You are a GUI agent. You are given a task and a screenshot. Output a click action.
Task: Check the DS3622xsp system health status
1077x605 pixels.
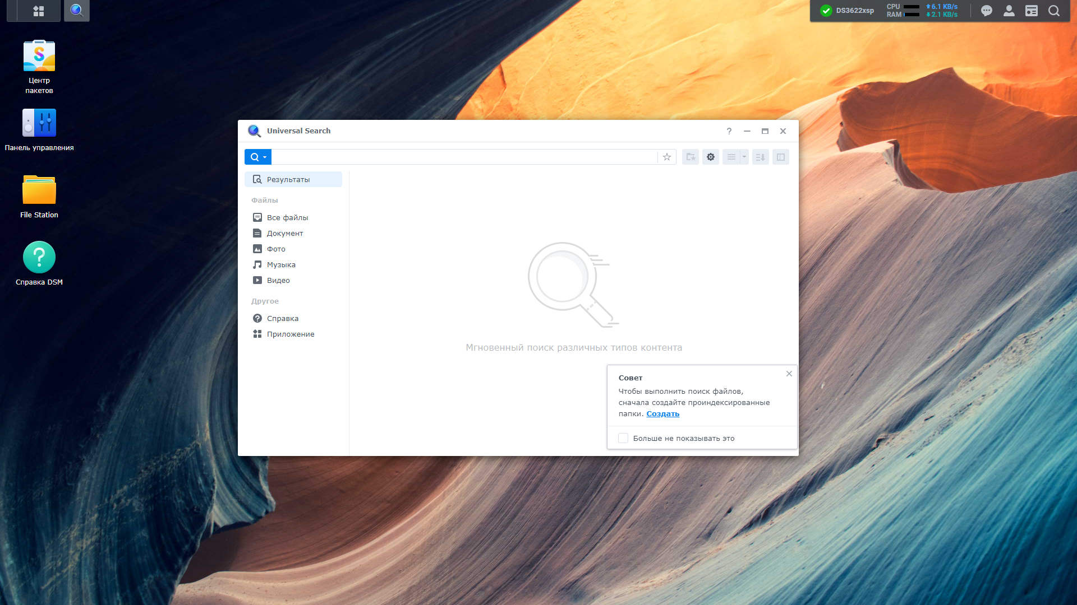(846, 11)
